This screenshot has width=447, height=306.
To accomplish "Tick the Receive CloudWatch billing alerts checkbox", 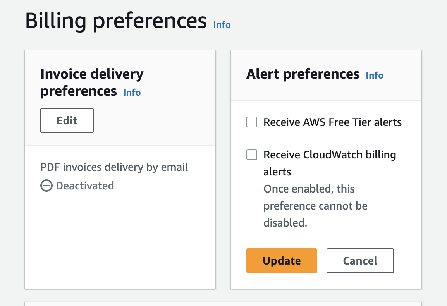I will pos(252,155).
